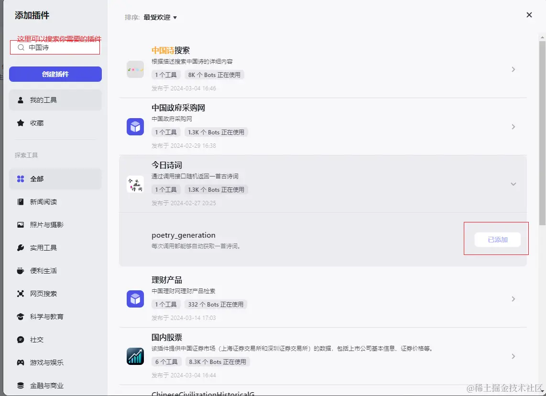Viewport: 546px width, 396px height.
Task: Close the 添加插件 dialog
Action: pyautogui.click(x=529, y=15)
